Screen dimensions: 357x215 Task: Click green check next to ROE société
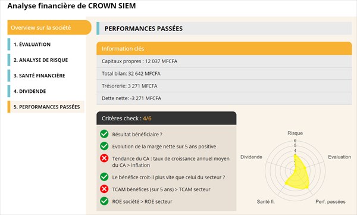coord(104,201)
